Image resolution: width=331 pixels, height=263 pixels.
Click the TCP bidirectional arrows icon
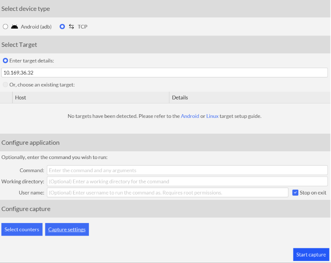(x=71, y=27)
